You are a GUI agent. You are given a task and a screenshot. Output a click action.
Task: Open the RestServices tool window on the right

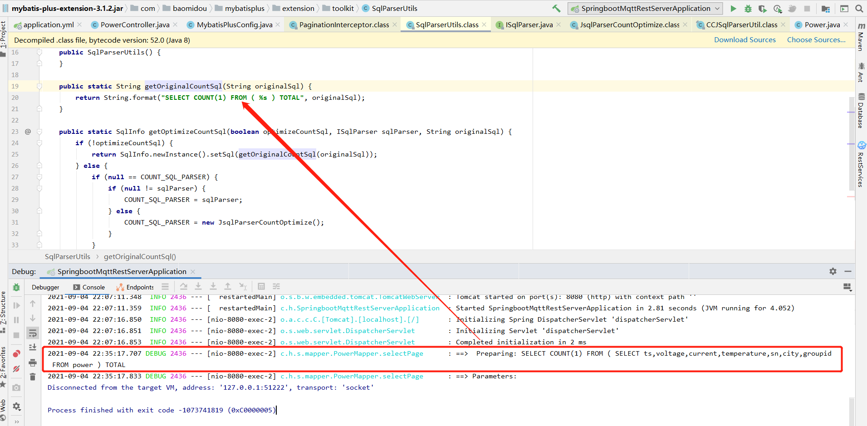coord(861,165)
